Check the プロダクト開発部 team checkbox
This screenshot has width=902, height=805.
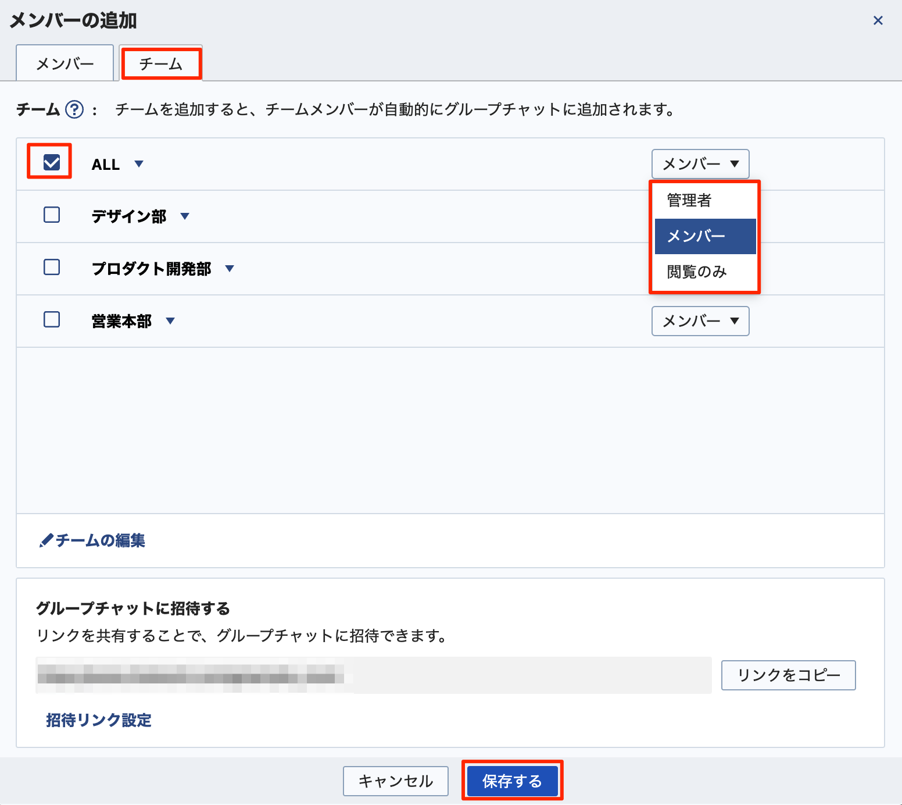[52, 268]
